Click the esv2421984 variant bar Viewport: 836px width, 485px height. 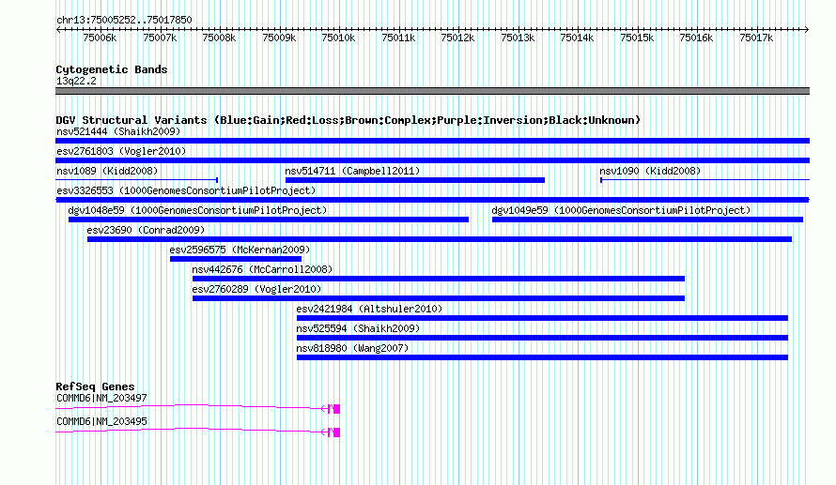click(542, 318)
